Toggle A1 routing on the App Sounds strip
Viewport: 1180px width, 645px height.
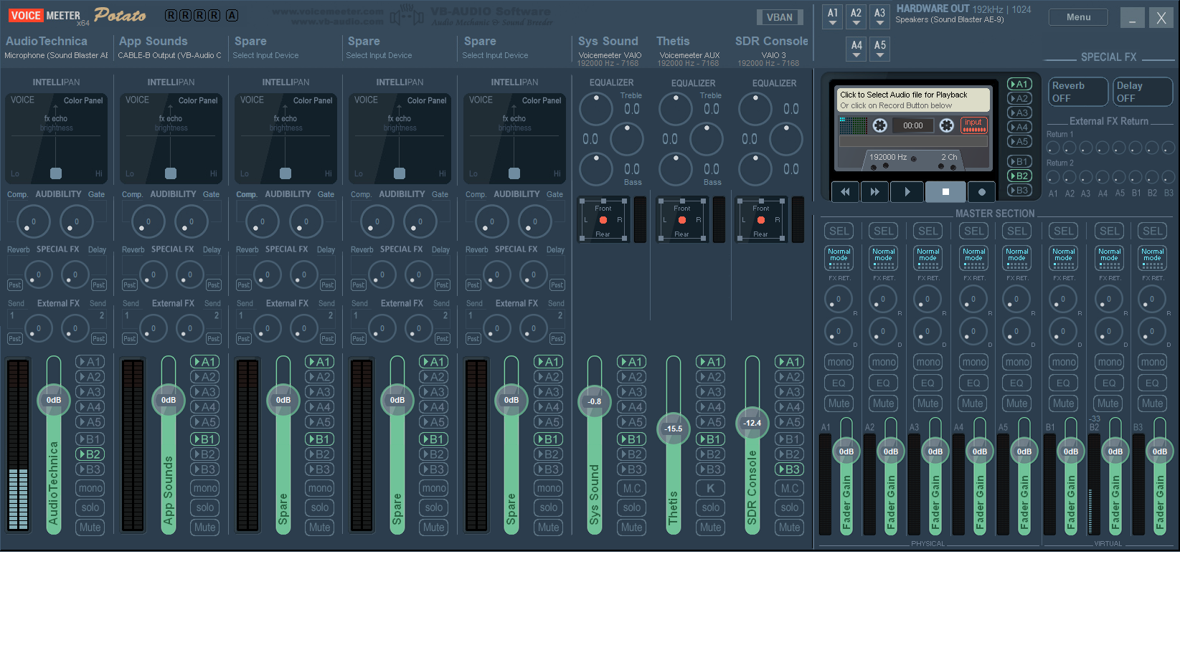(x=205, y=362)
